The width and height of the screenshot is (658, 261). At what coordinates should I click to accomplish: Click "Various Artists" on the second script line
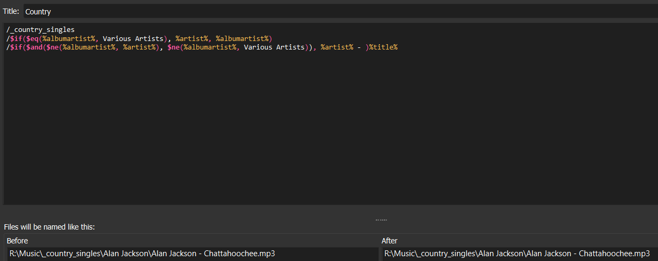click(133, 38)
